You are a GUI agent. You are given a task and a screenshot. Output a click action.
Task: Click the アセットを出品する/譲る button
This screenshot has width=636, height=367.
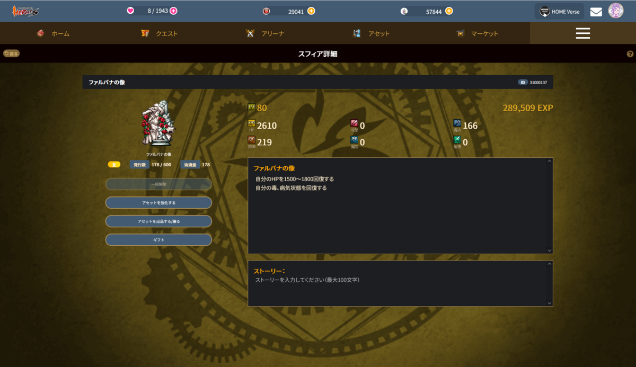(158, 221)
